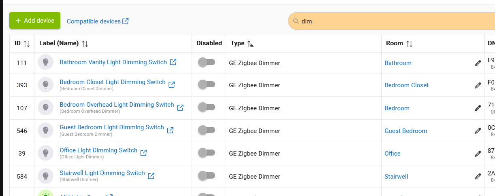Click the Add device button

point(35,21)
